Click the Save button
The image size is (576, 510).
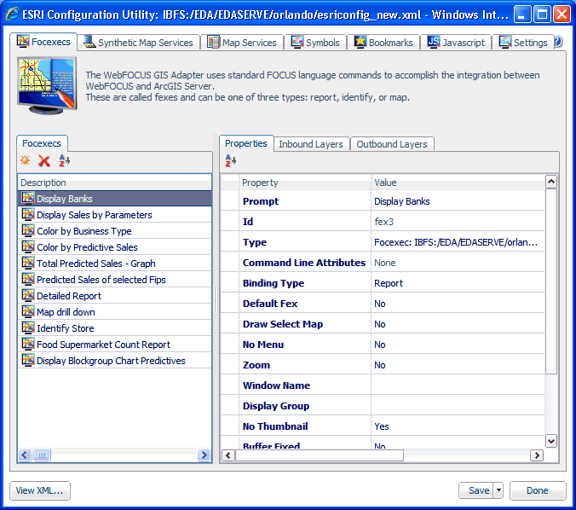coord(476,490)
